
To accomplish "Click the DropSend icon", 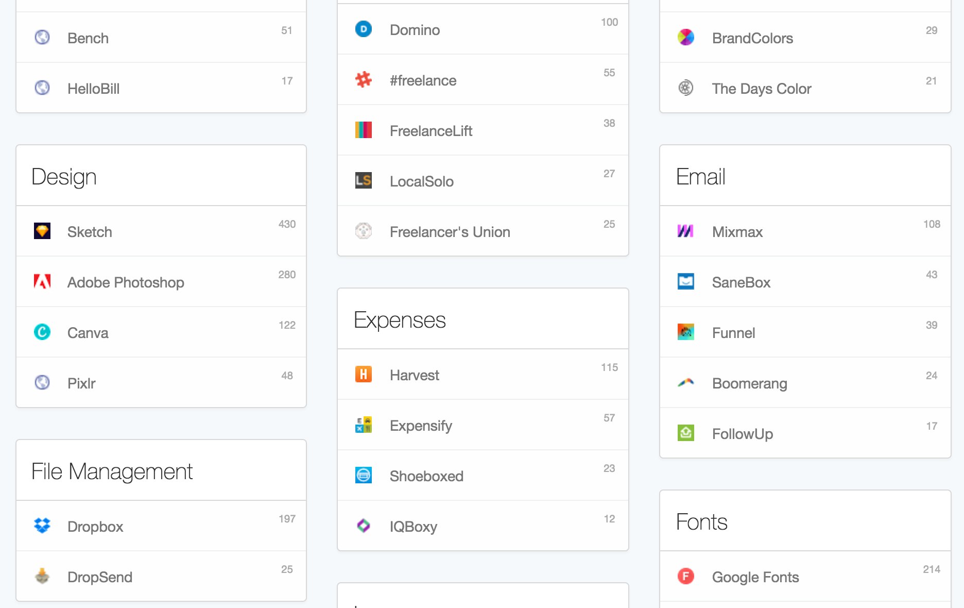I will (x=42, y=576).
